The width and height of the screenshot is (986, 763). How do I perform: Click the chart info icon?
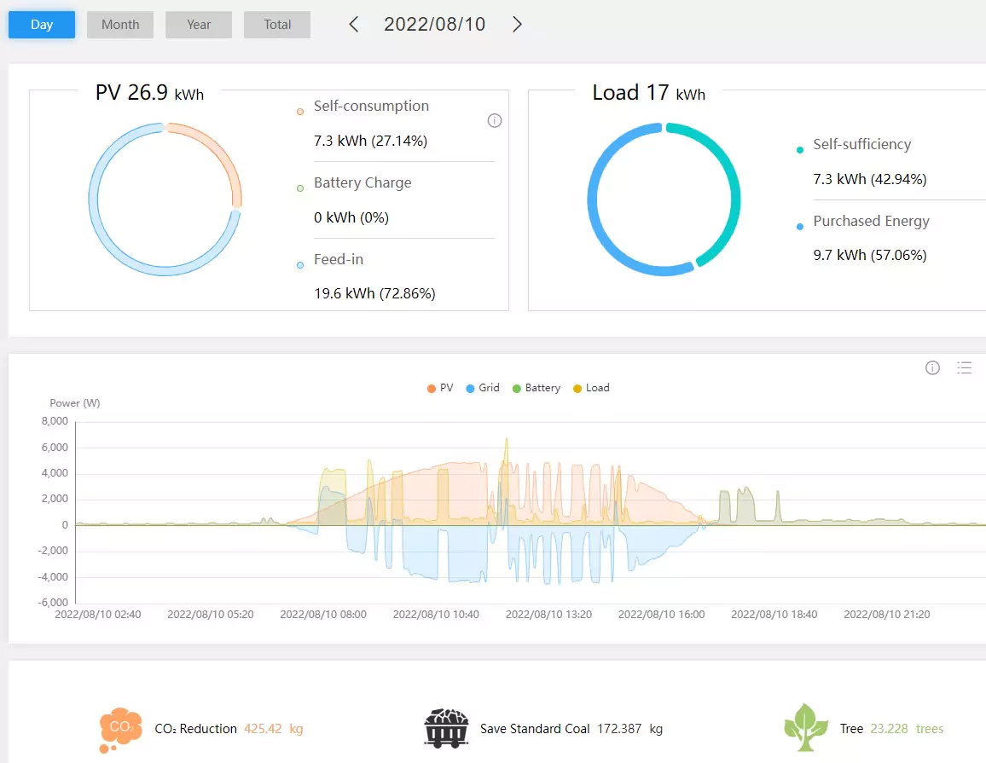(x=932, y=368)
